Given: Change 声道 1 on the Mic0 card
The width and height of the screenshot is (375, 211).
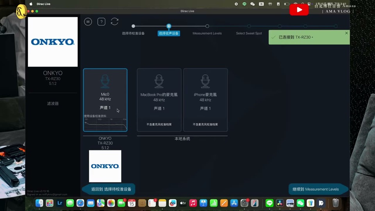Looking at the screenshot, I should (x=105, y=108).
